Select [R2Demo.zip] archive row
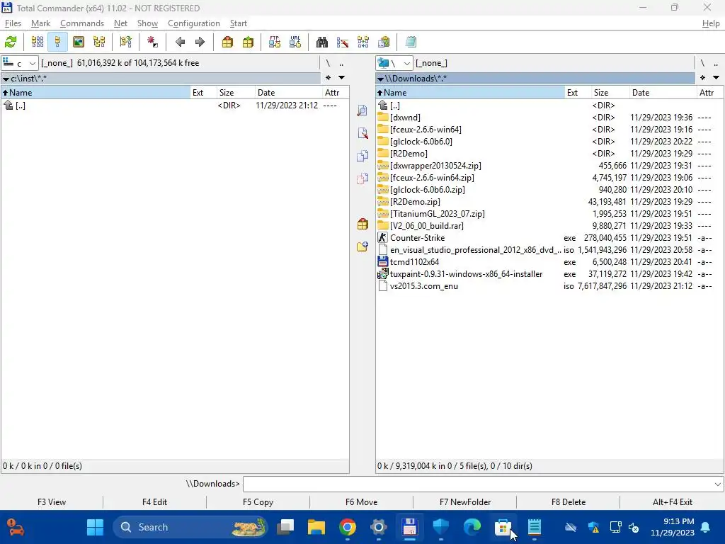The image size is (725, 544). click(549, 202)
